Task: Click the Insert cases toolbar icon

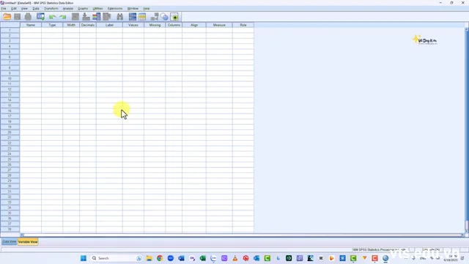Action: point(133,17)
